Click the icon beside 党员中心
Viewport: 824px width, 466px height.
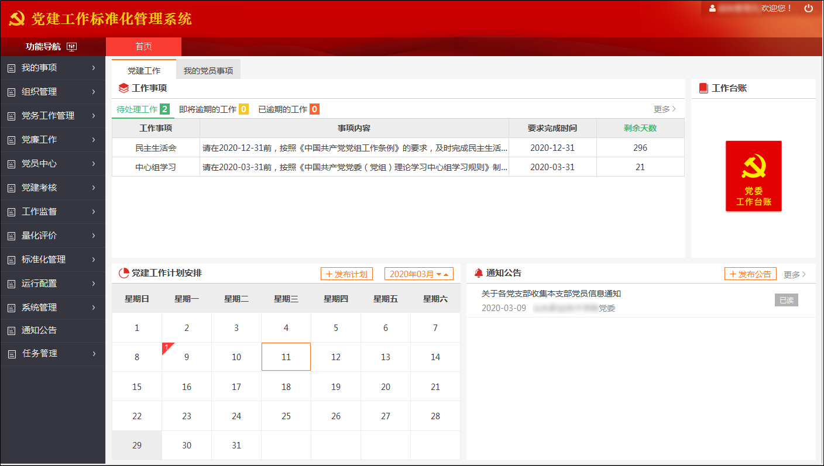(x=11, y=164)
